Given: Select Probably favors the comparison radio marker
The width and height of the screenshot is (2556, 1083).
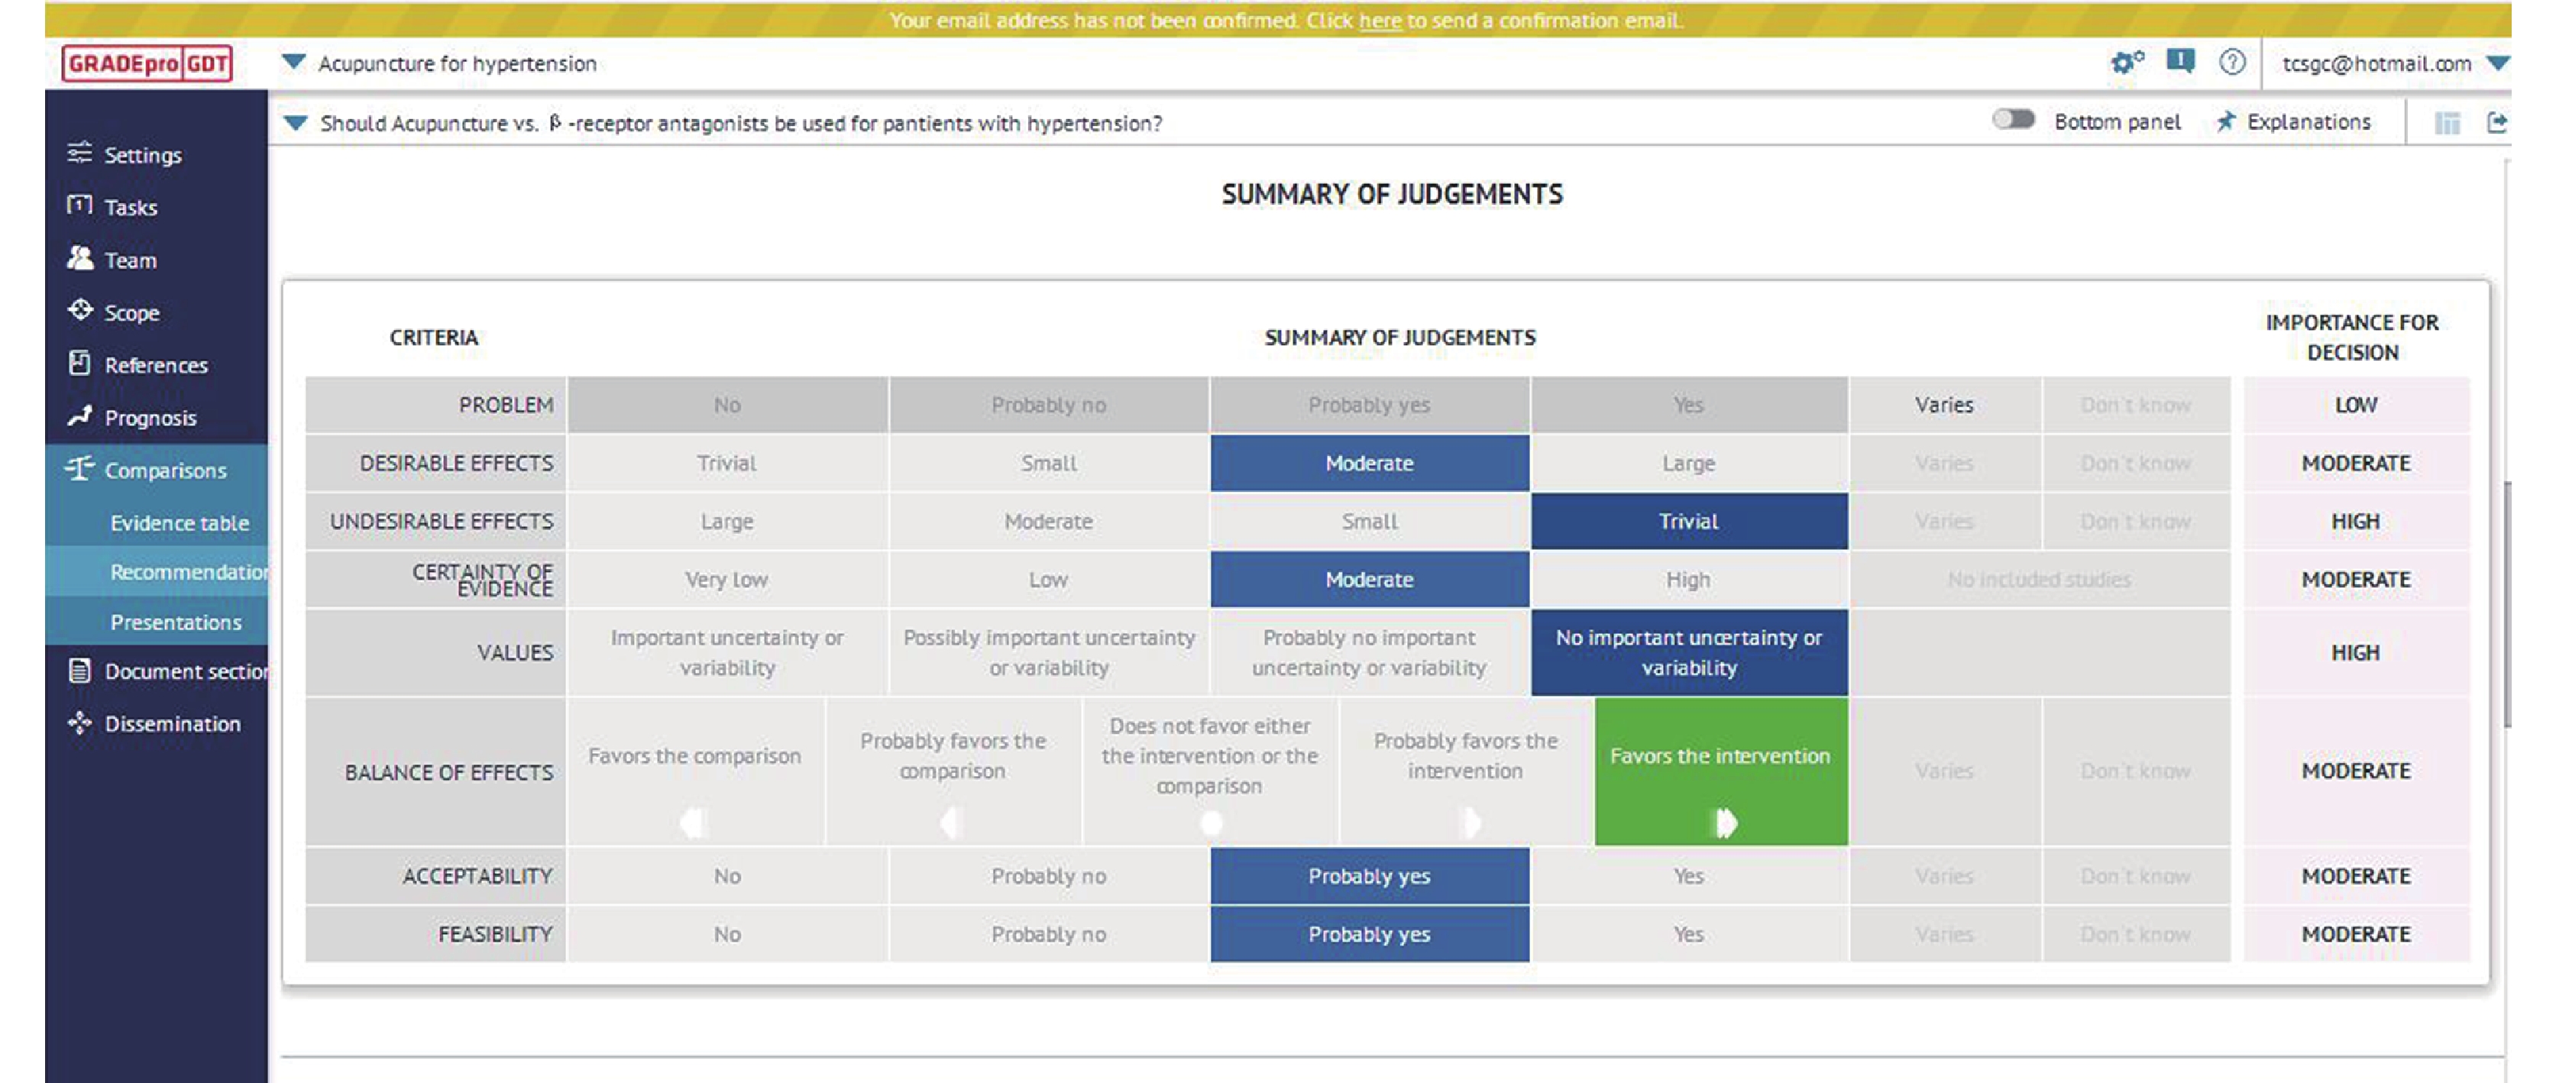Looking at the screenshot, I should (x=950, y=822).
